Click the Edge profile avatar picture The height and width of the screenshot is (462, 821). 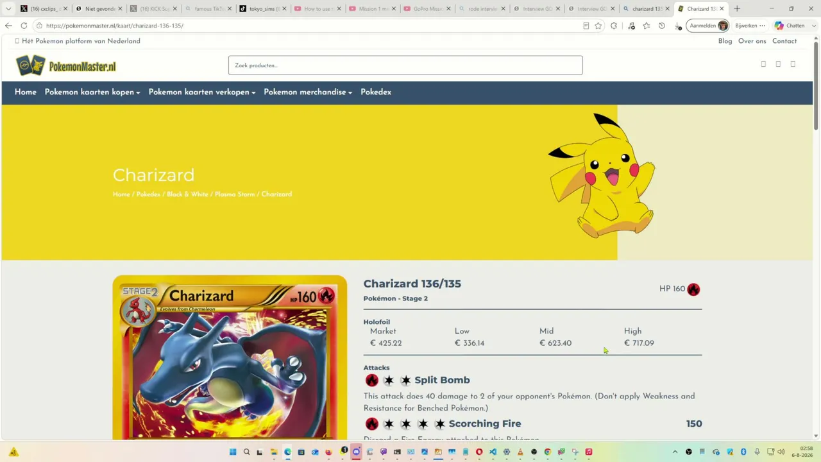[723, 26]
